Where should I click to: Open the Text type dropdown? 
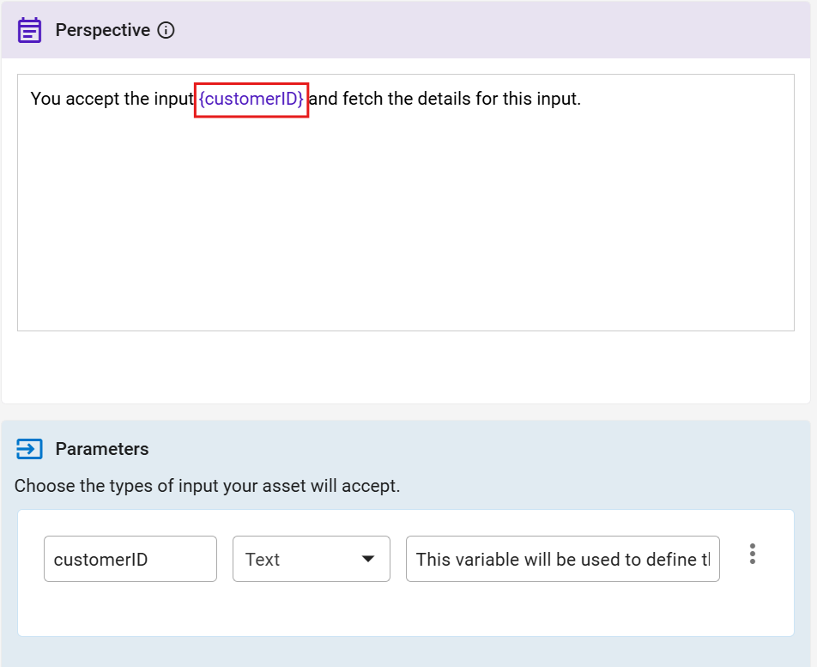(x=311, y=559)
